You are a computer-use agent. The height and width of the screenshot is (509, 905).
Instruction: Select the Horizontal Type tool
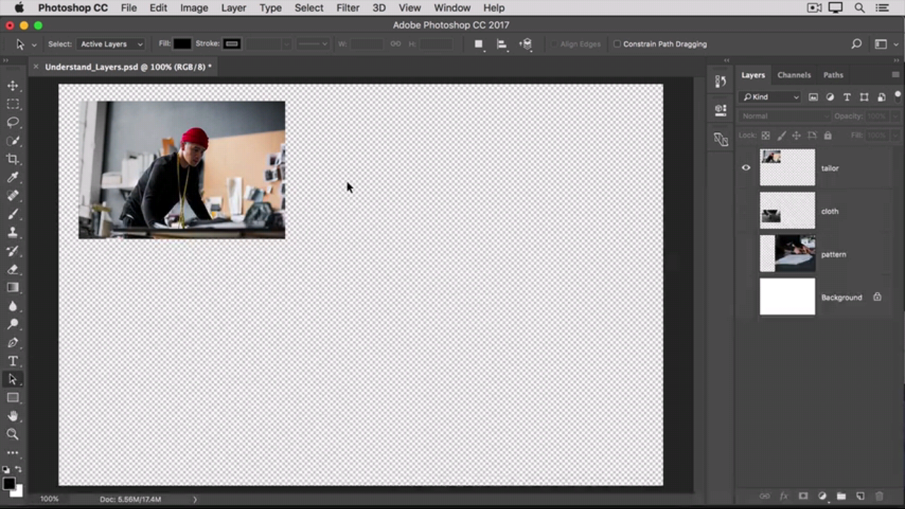click(13, 361)
